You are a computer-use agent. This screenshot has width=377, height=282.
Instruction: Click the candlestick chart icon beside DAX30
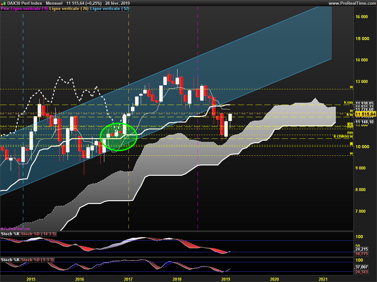point(3,3)
